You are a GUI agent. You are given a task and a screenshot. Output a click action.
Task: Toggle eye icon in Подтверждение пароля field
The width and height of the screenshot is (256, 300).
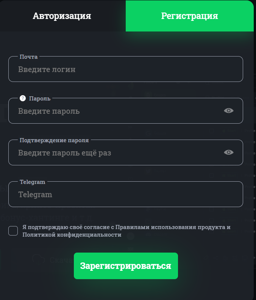[229, 152]
